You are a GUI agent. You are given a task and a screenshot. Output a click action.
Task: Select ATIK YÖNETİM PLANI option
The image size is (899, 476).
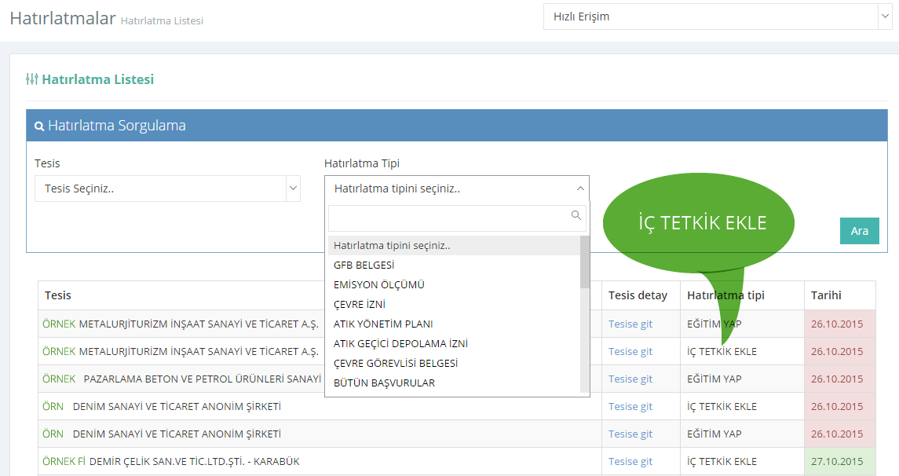[454, 324]
